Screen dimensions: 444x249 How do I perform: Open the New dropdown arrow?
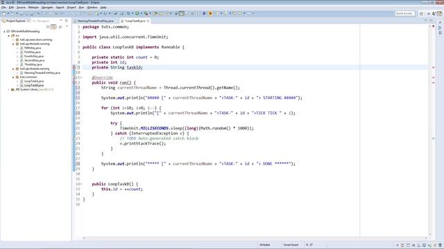[x=8, y=13]
